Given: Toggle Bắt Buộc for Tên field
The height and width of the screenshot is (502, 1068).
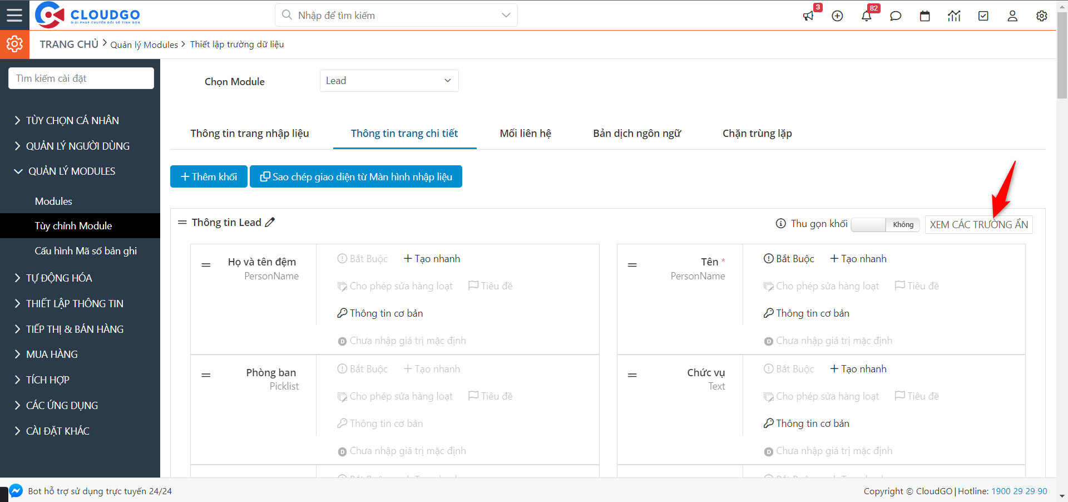Looking at the screenshot, I should (x=789, y=259).
